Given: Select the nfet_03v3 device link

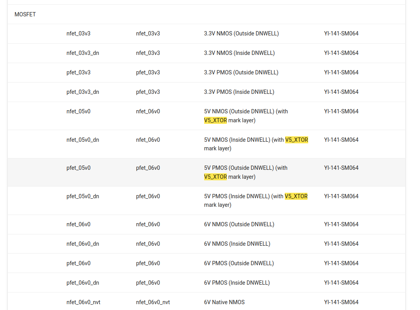Looking at the screenshot, I should pyautogui.click(x=78, y=33).
